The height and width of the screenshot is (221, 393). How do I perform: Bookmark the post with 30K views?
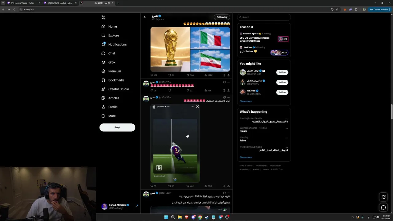[224, 186]
